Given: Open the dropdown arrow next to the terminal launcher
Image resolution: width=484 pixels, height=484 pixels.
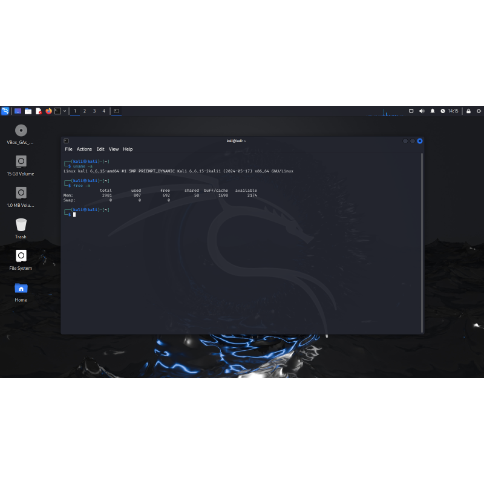Looking at the screenshot, I should [65, 111].
